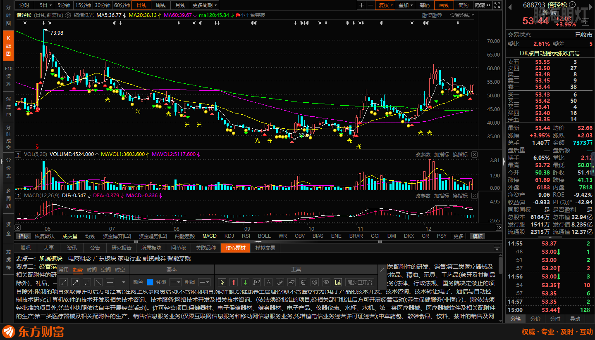Screen dimensions: 595x340
Task: Open 设置均线 dropdown
Action: click(462, 15)
